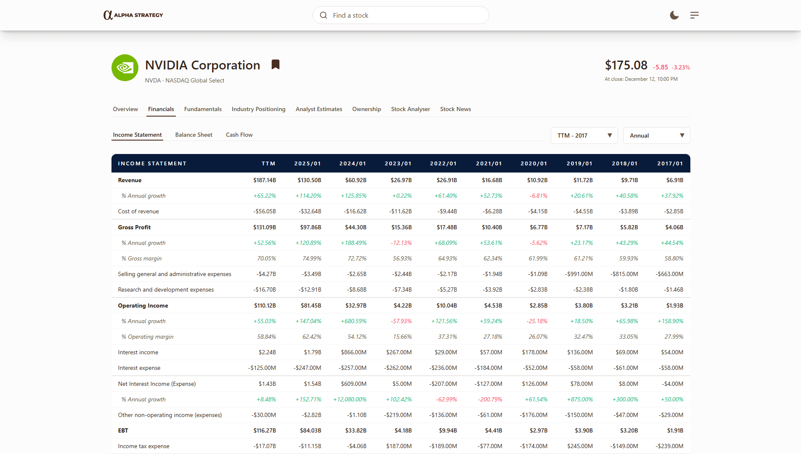
Task: Open the TTM - 2017 period dropdown
Action: pos(584,135)
